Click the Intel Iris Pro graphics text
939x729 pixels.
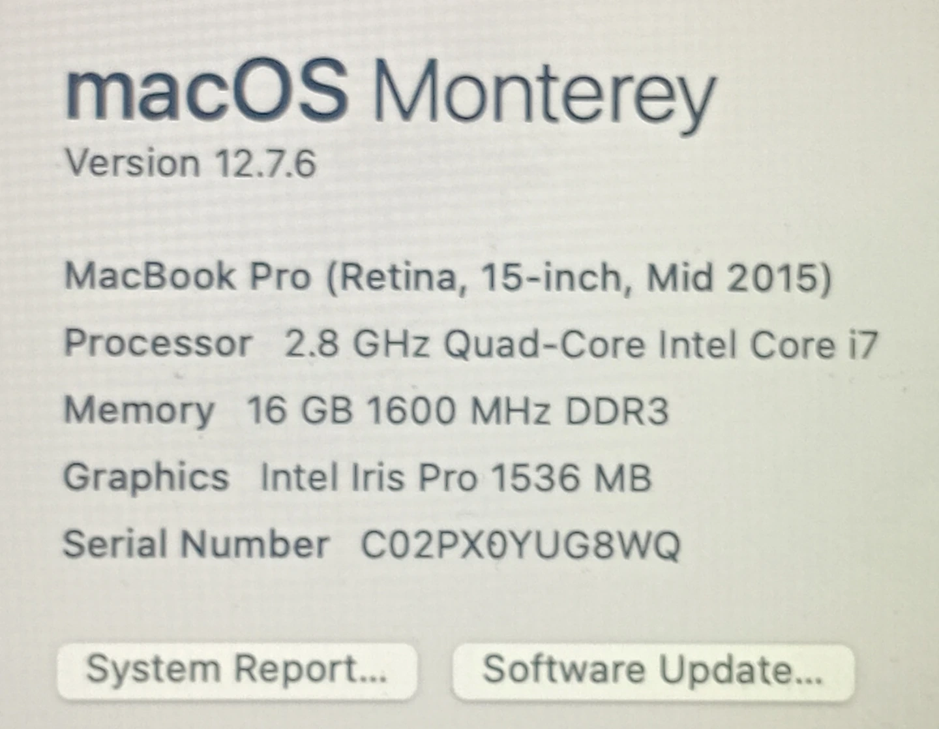pos(368,477)
